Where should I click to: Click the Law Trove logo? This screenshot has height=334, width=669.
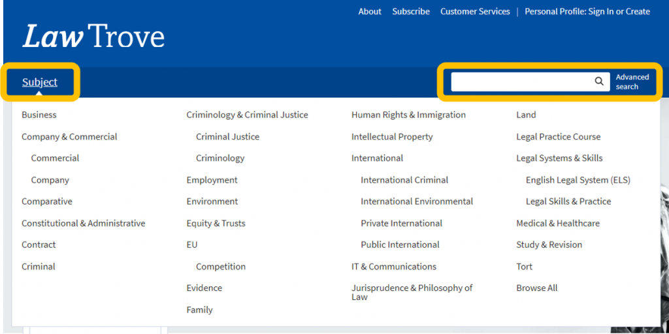click(93, 37)
